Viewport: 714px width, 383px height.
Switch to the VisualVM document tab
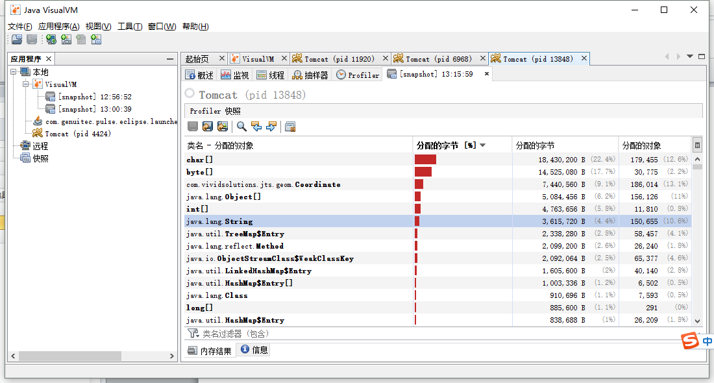coord(258,58)
